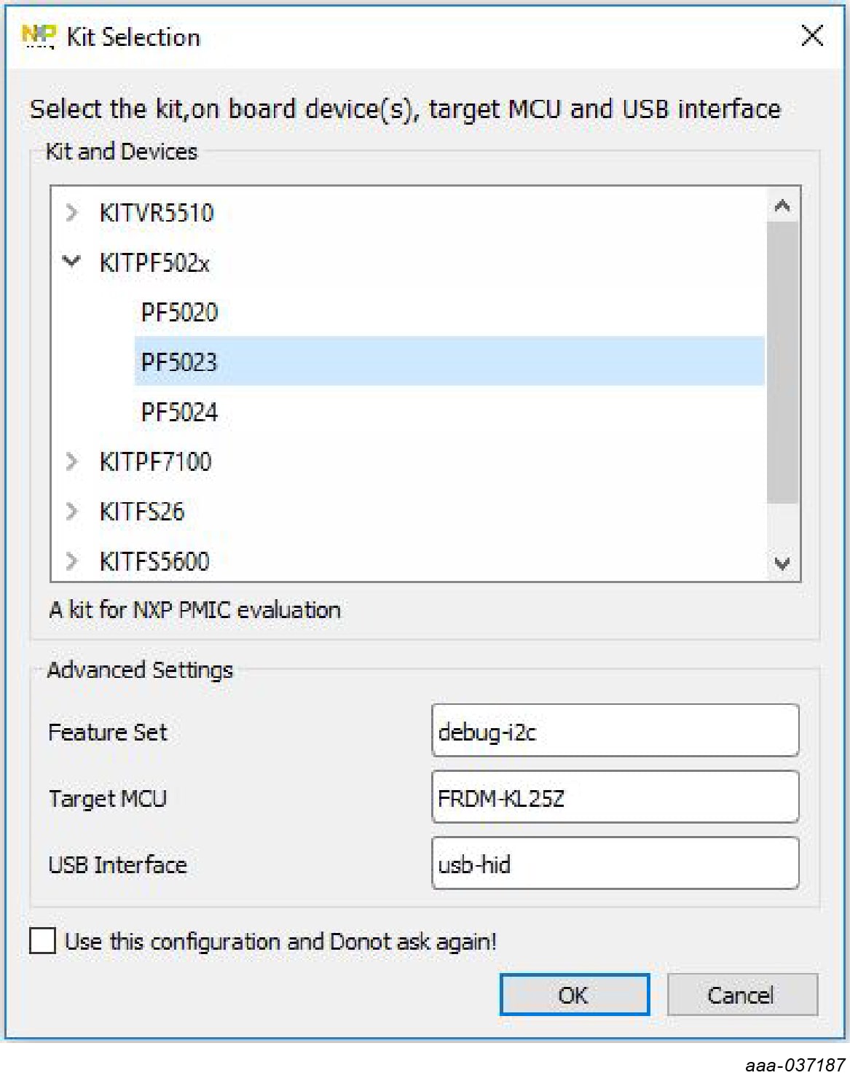Collapse the KITPF502x tree node

[x=71, y=262]
